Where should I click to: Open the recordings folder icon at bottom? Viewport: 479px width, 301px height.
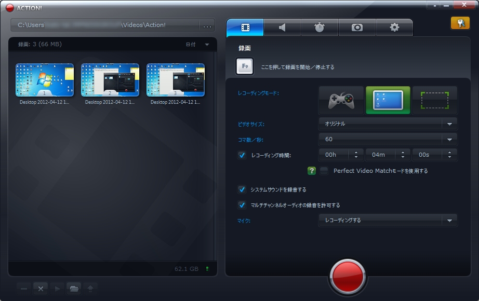tap(74, 289)
